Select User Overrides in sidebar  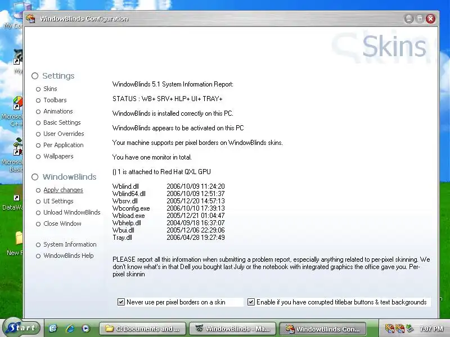coord(64,134)
